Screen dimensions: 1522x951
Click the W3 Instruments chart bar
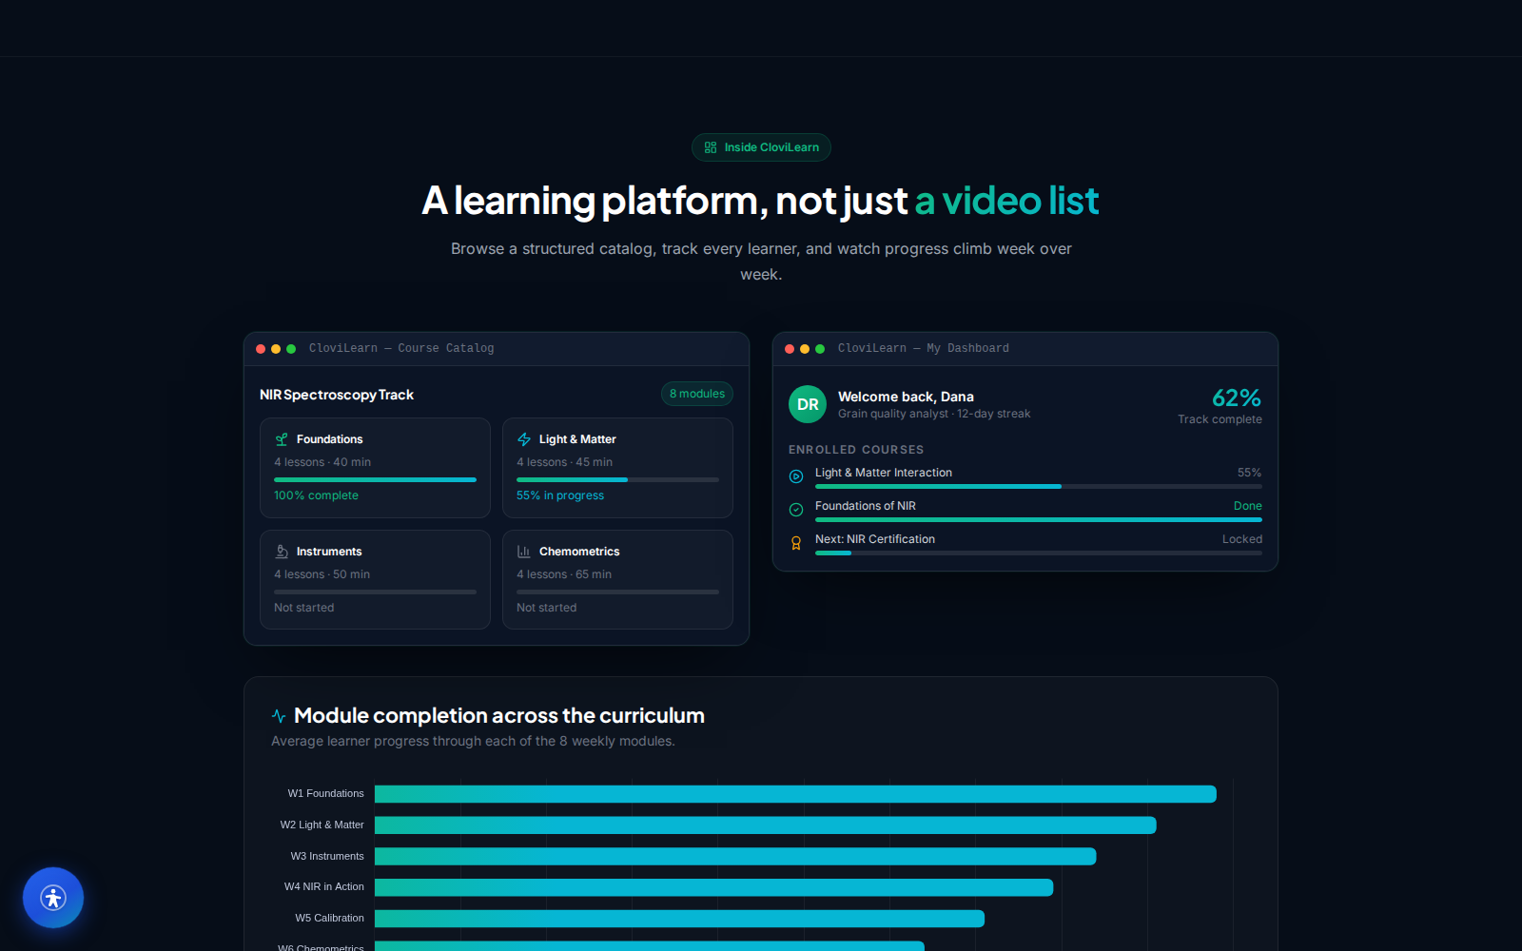coord(735,857)
